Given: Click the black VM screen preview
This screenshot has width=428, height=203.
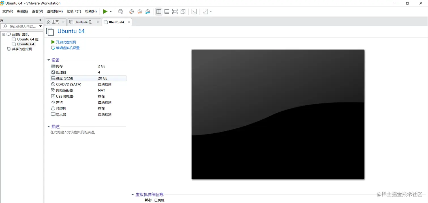Looking at the screenshot, I should click(x=278, y=114).
